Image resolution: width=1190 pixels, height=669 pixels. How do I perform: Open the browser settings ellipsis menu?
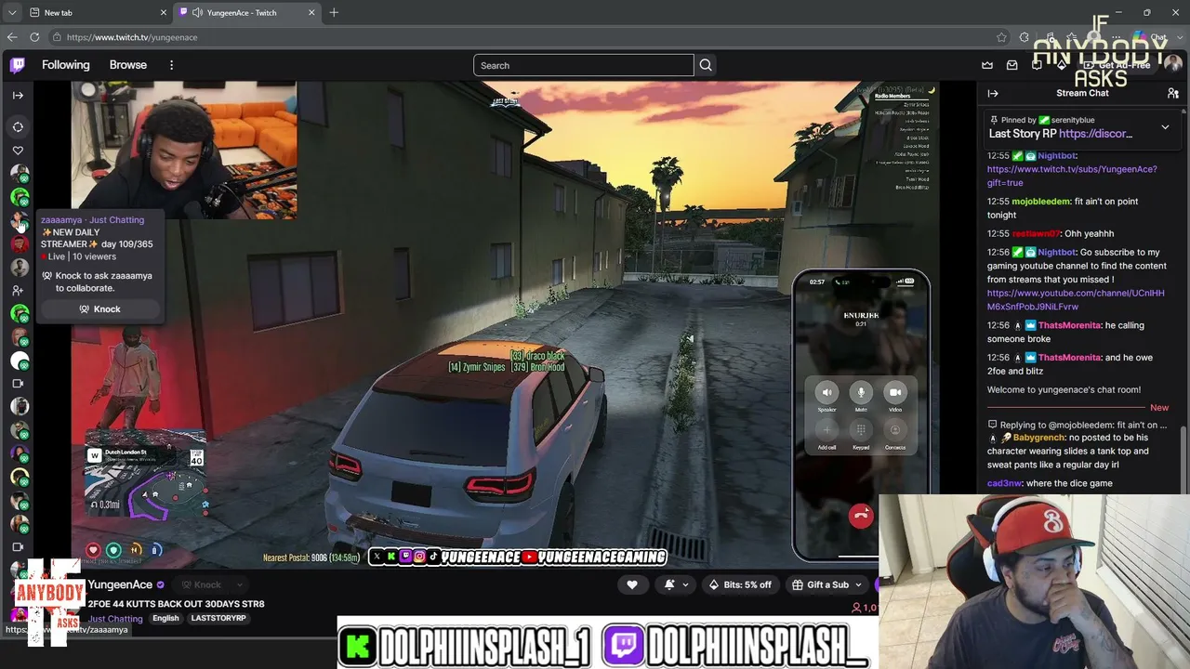pos(1116,37)
